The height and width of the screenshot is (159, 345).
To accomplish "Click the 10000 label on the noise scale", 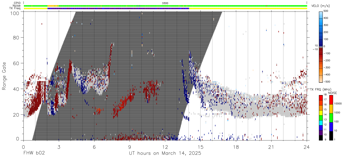I will point(338,103).
